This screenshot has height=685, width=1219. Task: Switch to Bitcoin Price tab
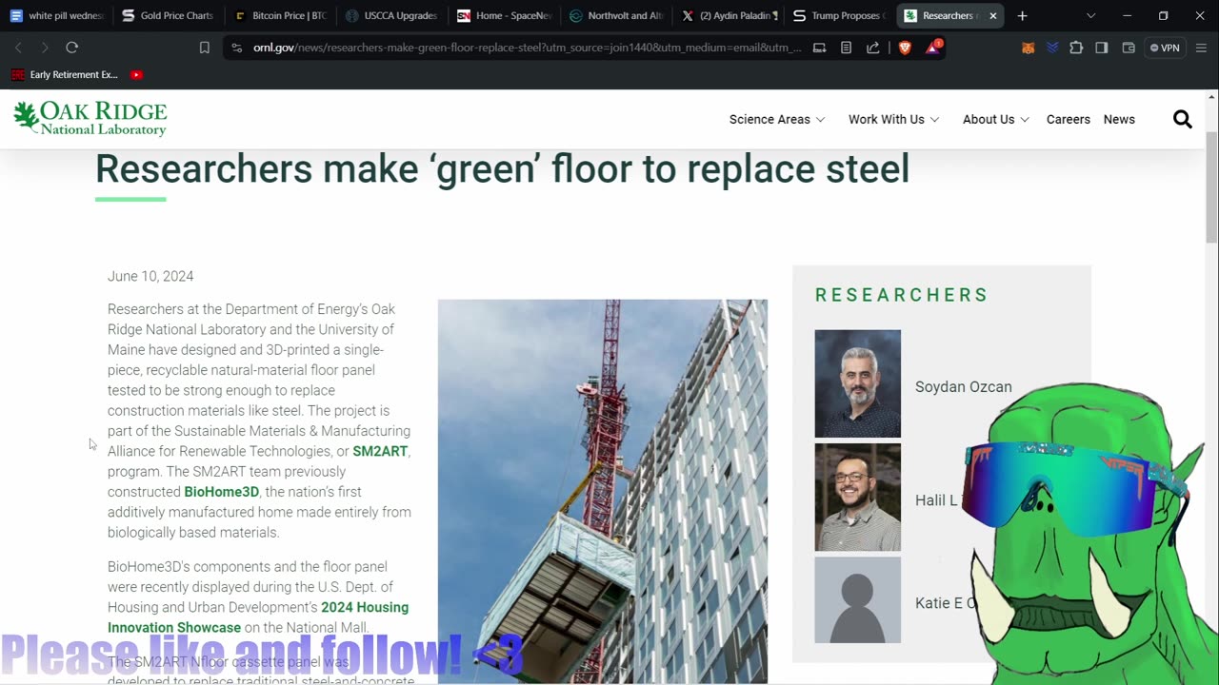click(x=280, y=15)
